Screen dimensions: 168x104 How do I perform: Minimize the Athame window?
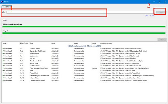tap(154, 2)
